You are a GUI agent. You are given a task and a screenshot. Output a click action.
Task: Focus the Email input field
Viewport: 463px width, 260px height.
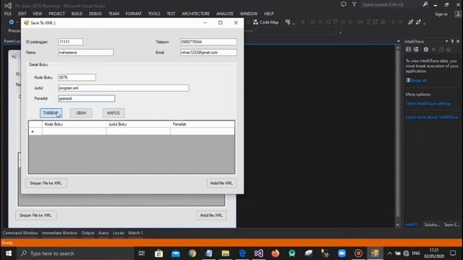tap(208, 53)
